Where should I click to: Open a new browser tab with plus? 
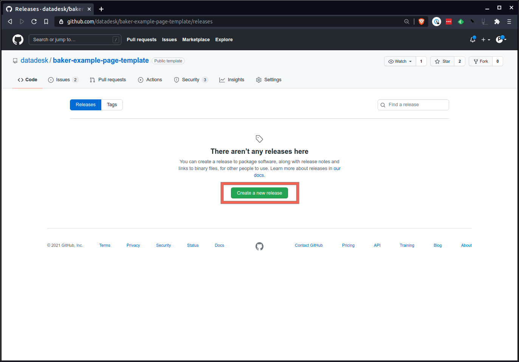[101, 9]
